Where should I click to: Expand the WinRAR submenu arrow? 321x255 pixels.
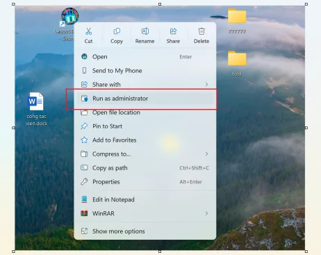pos(206,213)
